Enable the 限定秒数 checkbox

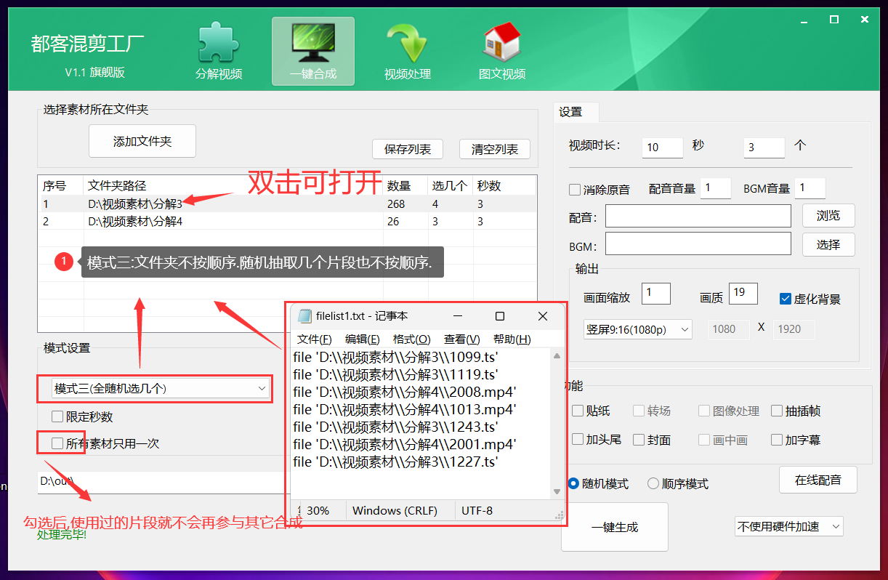[x=57, y=416]
